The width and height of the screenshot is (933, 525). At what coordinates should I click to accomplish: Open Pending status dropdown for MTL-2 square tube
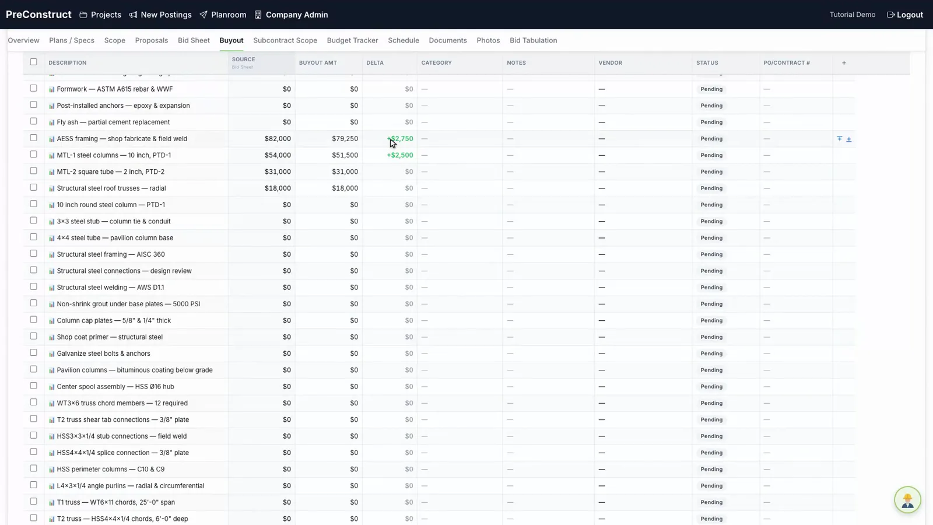click(x=711, y=172)
